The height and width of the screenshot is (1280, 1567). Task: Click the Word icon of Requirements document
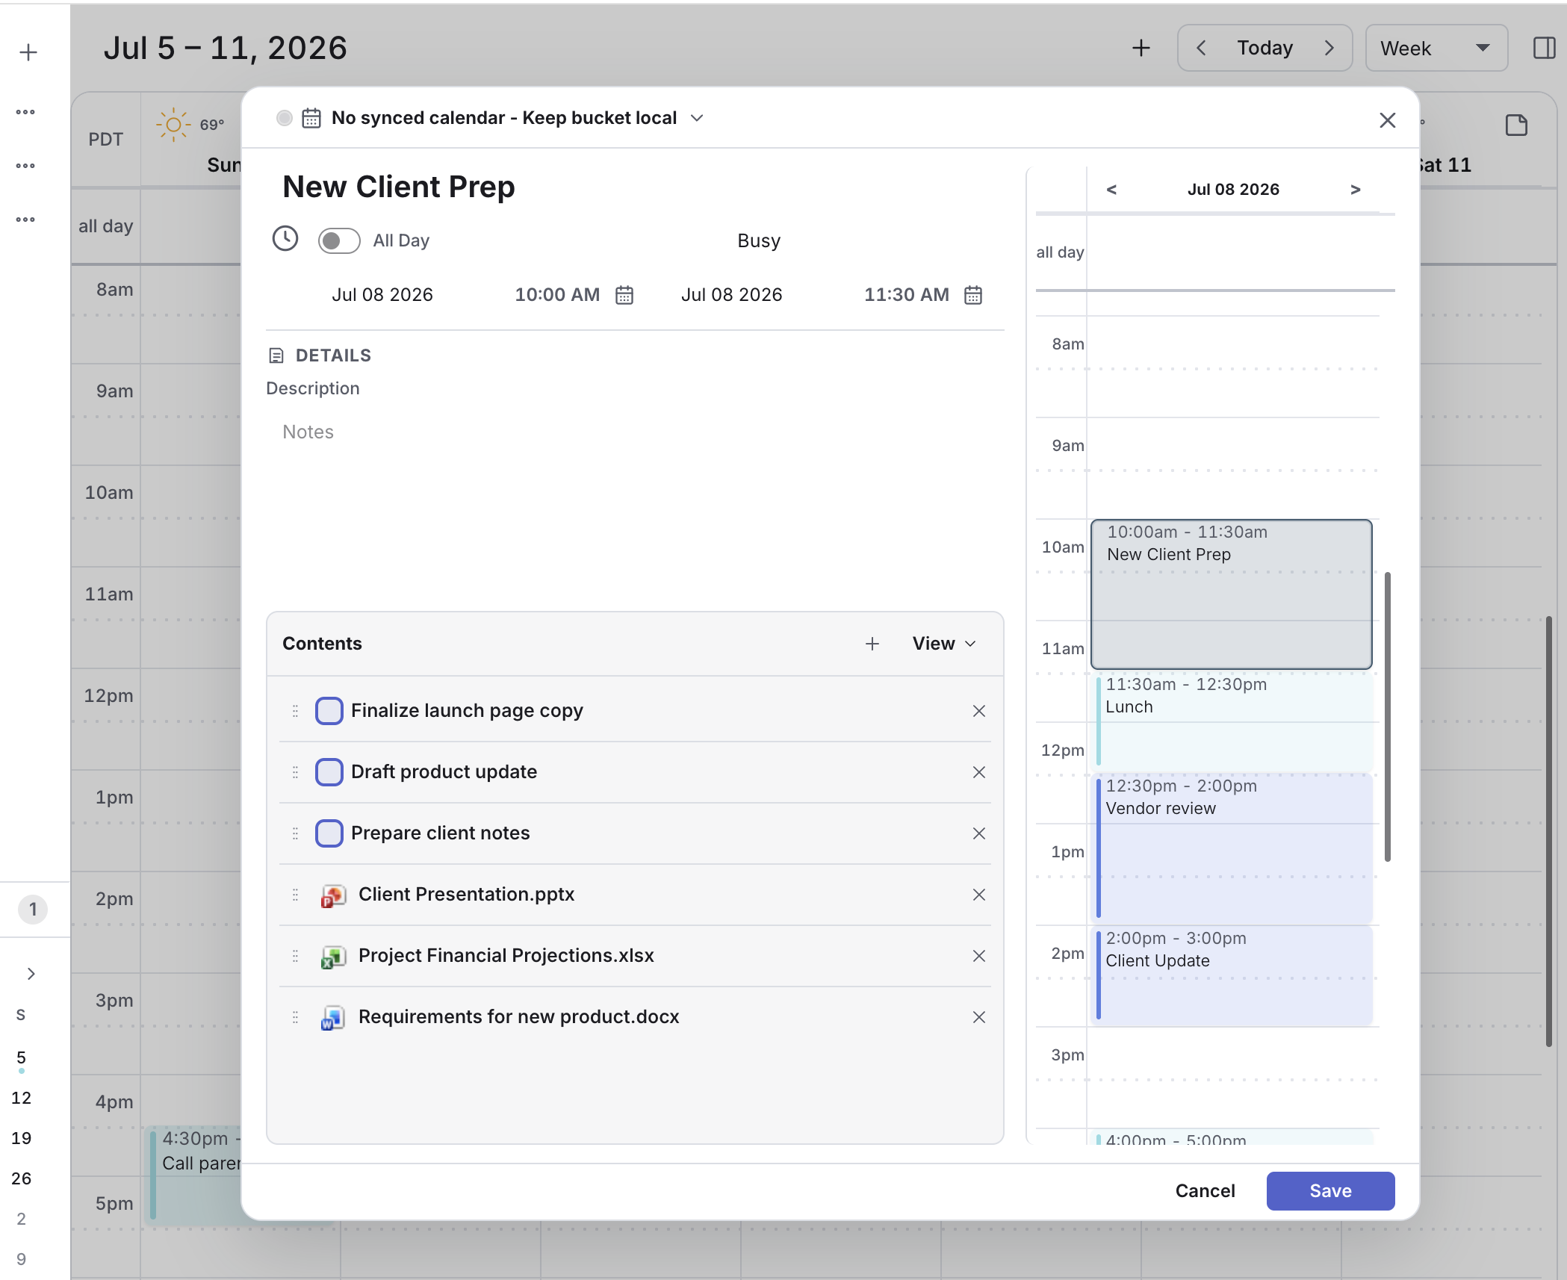[333, 1018]
